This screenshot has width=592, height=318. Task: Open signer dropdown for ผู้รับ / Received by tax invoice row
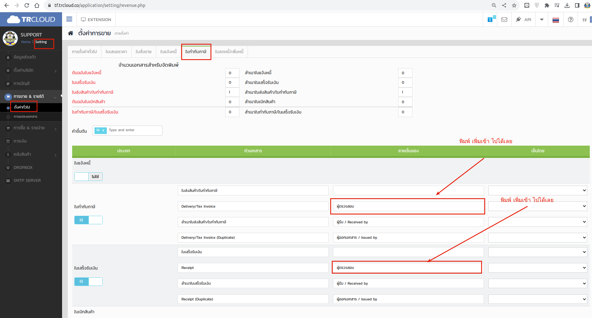click(x=538, y=222)
